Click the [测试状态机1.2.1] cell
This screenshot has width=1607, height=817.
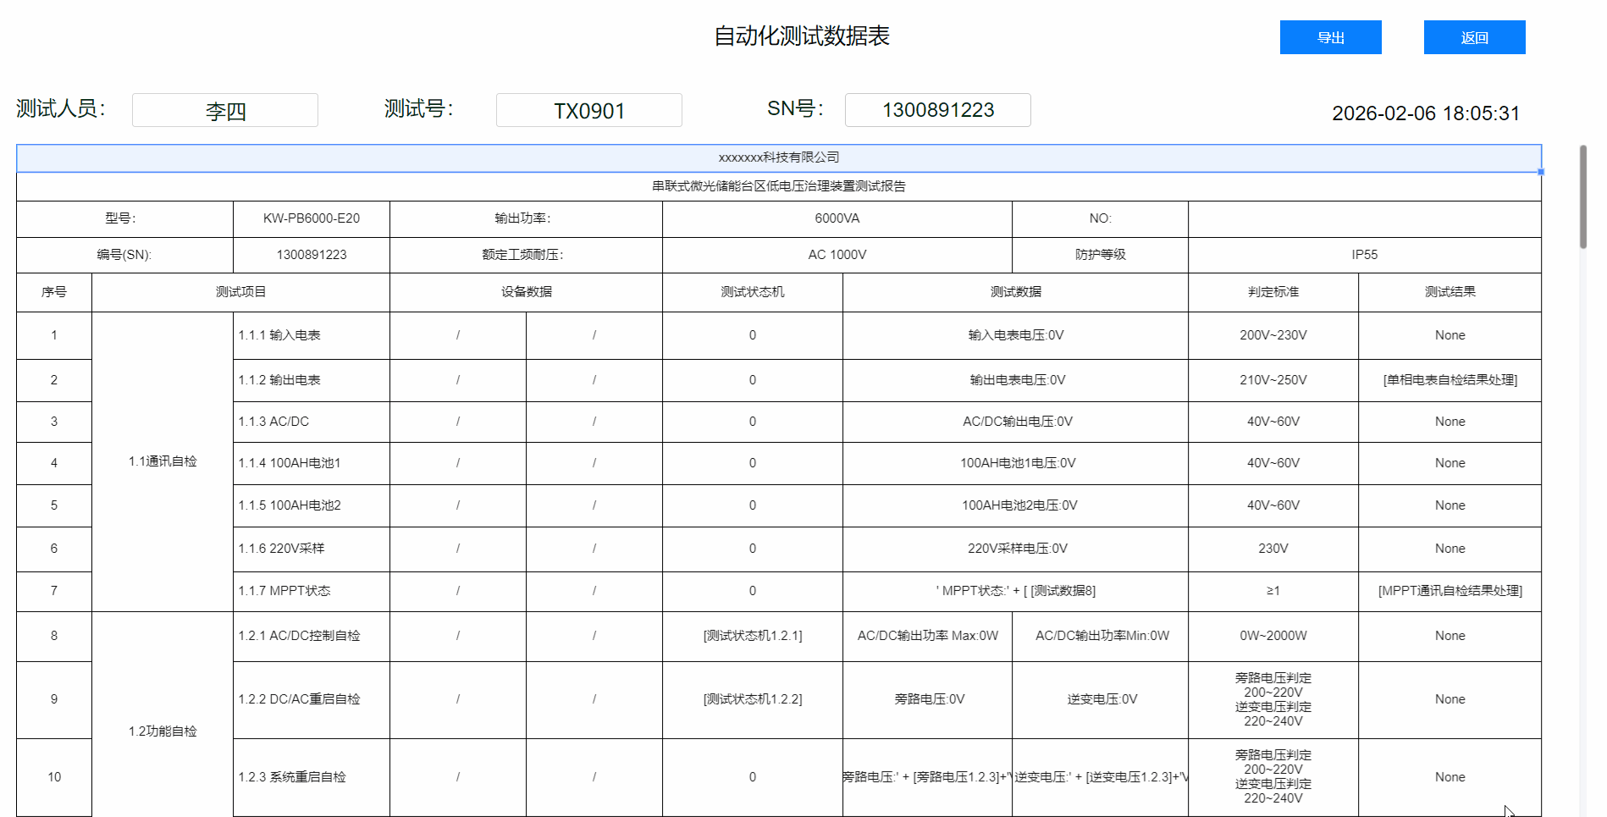752,636
